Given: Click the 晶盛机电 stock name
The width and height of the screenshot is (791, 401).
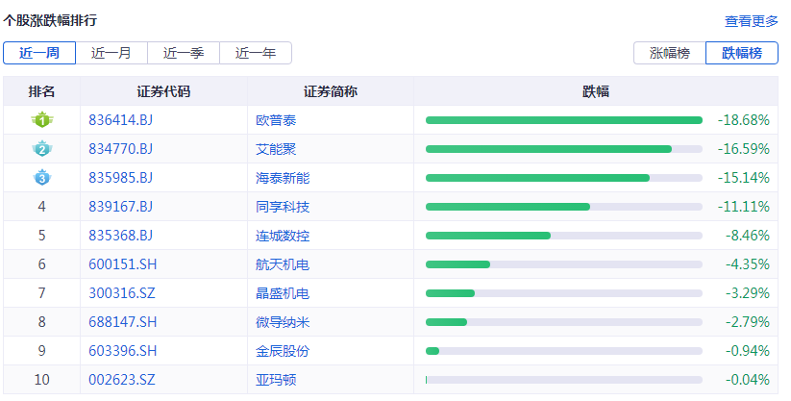Looking at the screenshot, I should [283, 293].
